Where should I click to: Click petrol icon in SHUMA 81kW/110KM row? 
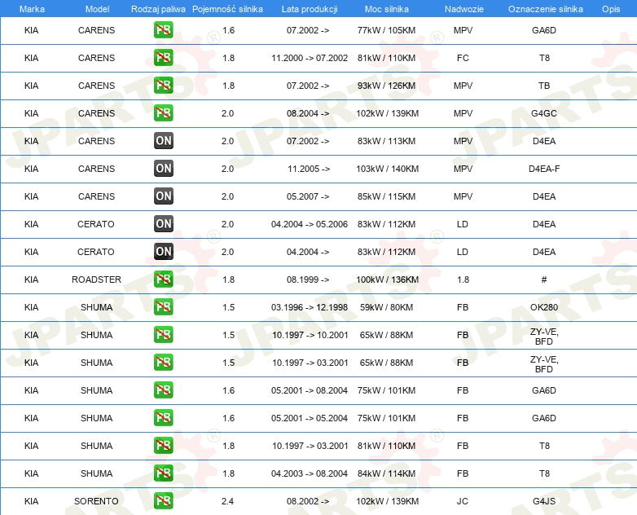(163, 446)
